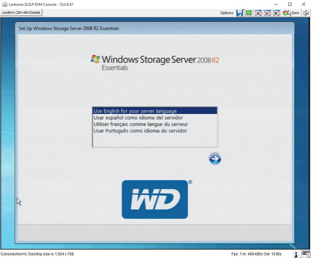Minimize the KVM Console window
The image size is (311, 258).
276,4
